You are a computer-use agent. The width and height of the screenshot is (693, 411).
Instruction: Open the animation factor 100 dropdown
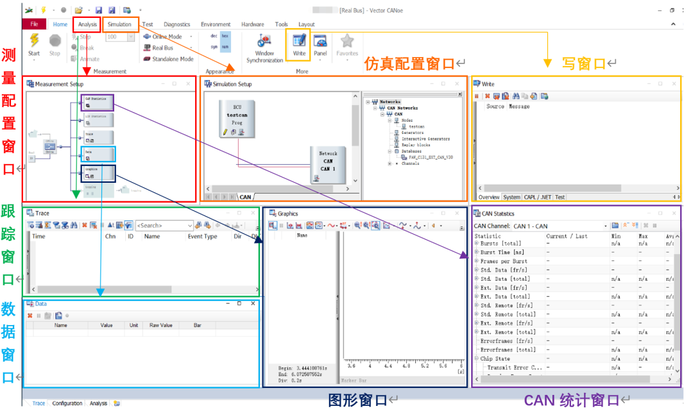(131, 37)
